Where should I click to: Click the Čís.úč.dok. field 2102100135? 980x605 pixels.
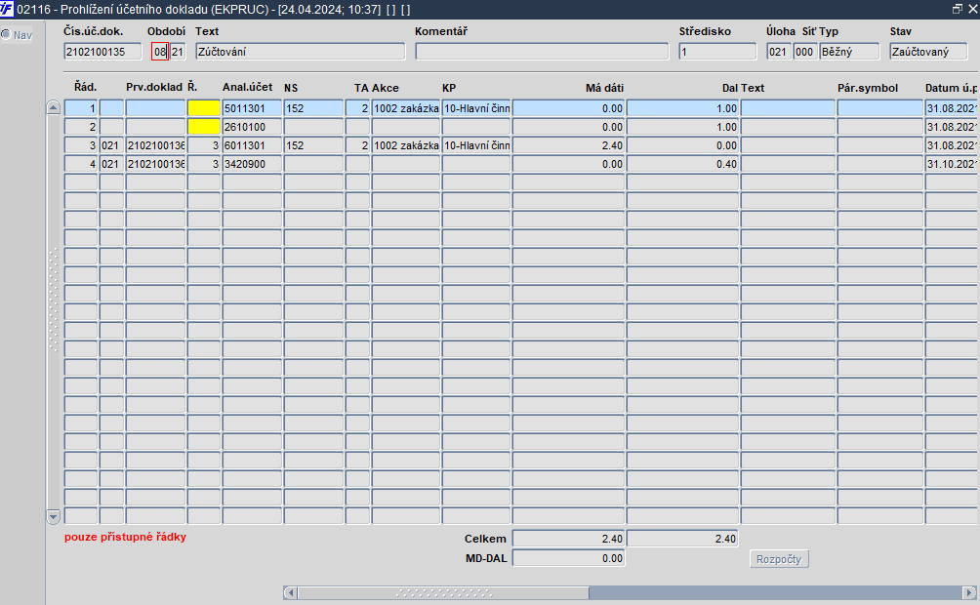(x=102, y=52)
